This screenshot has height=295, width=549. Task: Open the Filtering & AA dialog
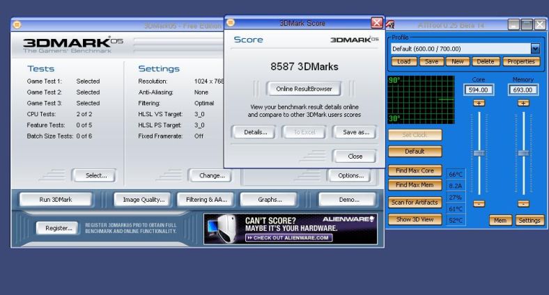click(206, 200)
